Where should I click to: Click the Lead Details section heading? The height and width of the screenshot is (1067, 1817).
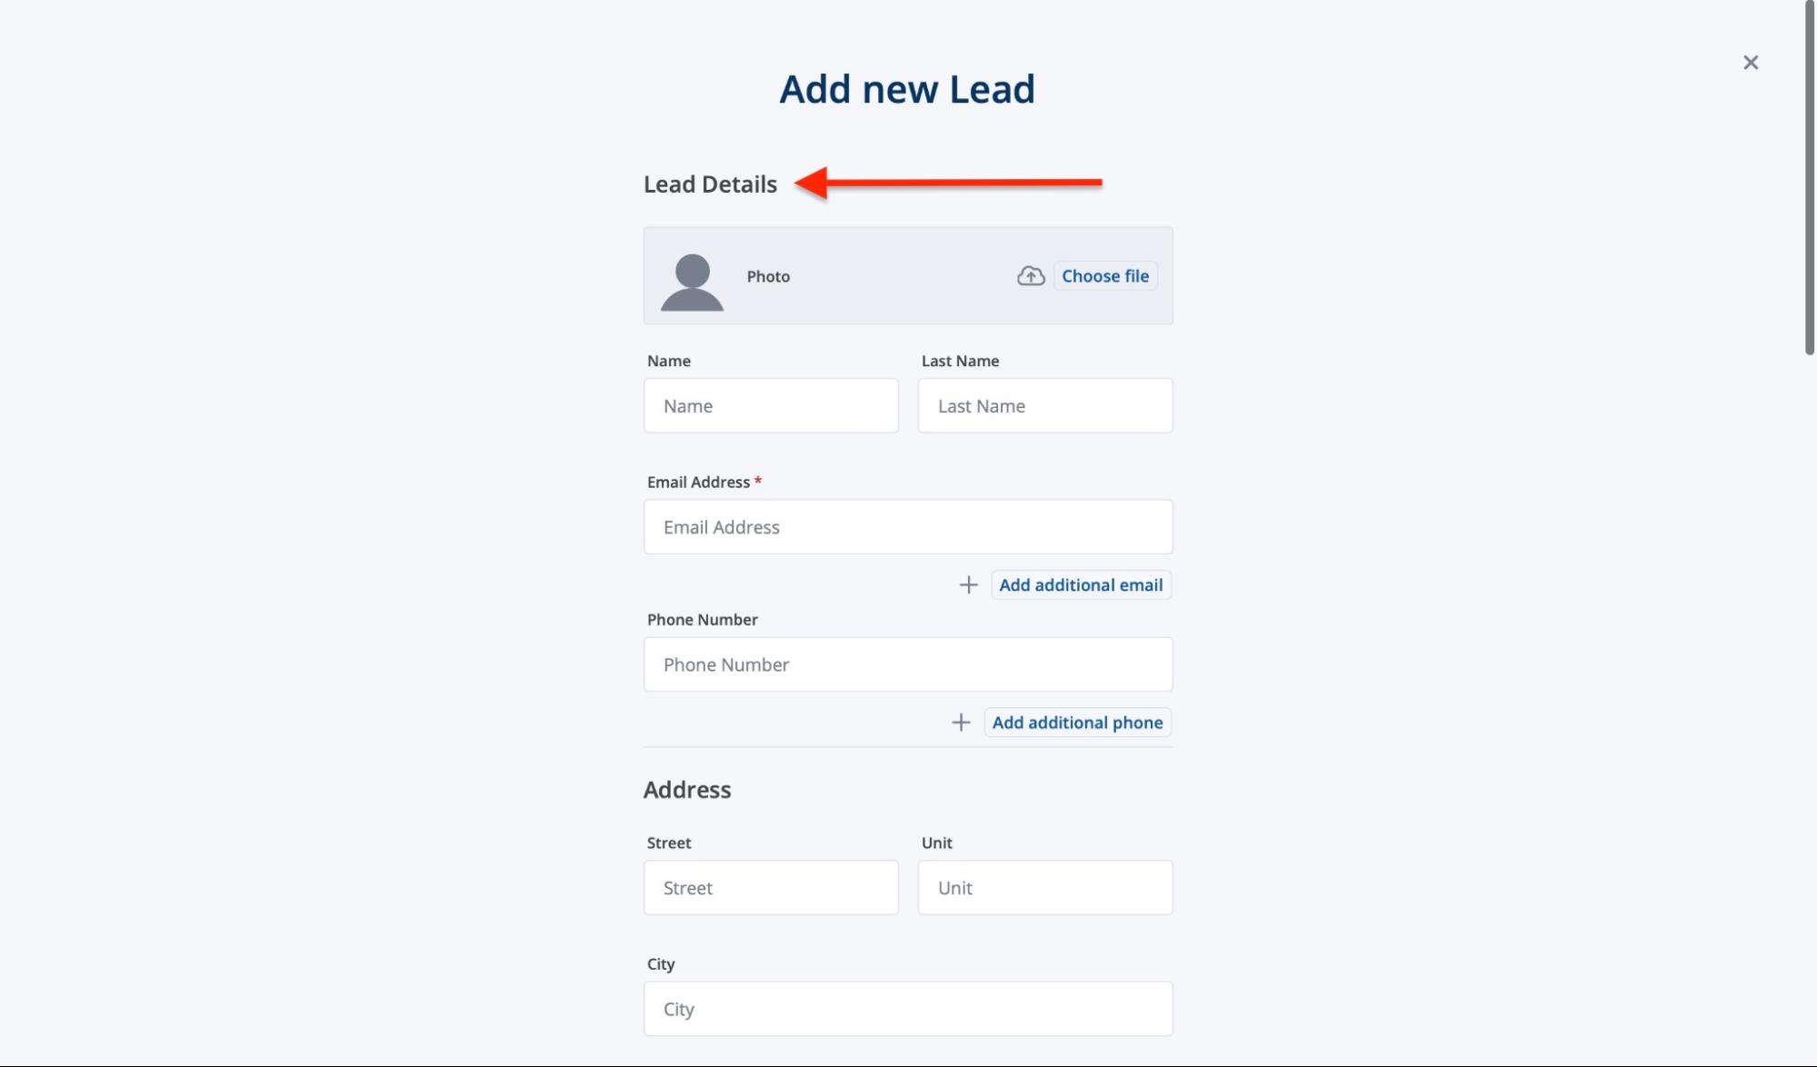click(x=711, y=184)
